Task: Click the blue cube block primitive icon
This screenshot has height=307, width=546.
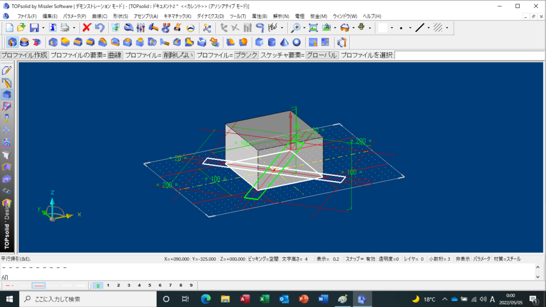Action: [259, 42]
